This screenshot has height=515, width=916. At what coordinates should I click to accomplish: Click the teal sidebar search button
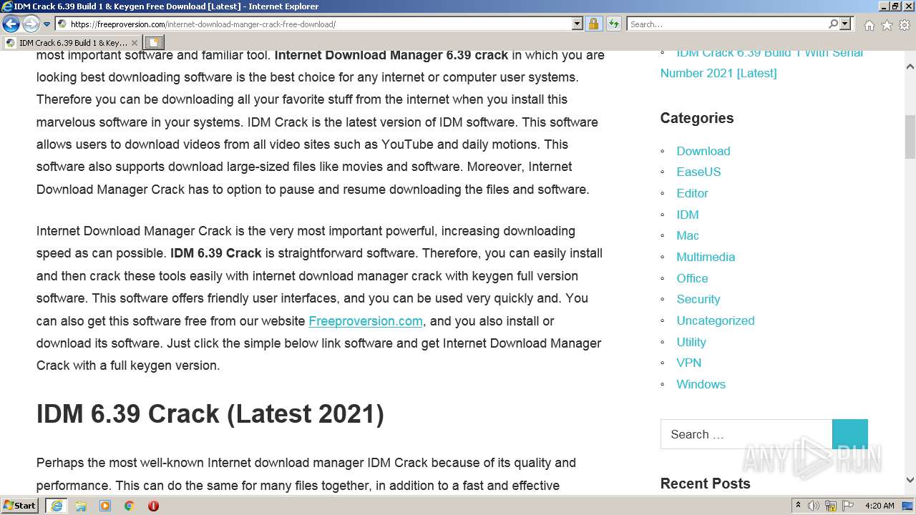point(850,434)
